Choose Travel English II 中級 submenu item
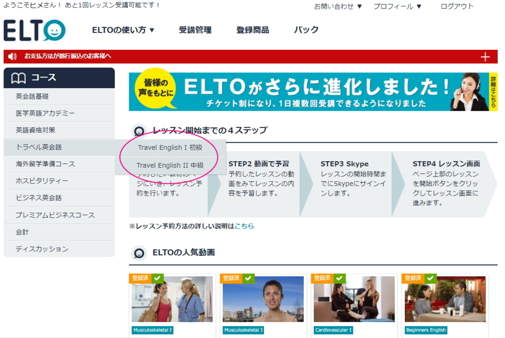The height and width of the screenshot is (338, 505). point(170,166)
